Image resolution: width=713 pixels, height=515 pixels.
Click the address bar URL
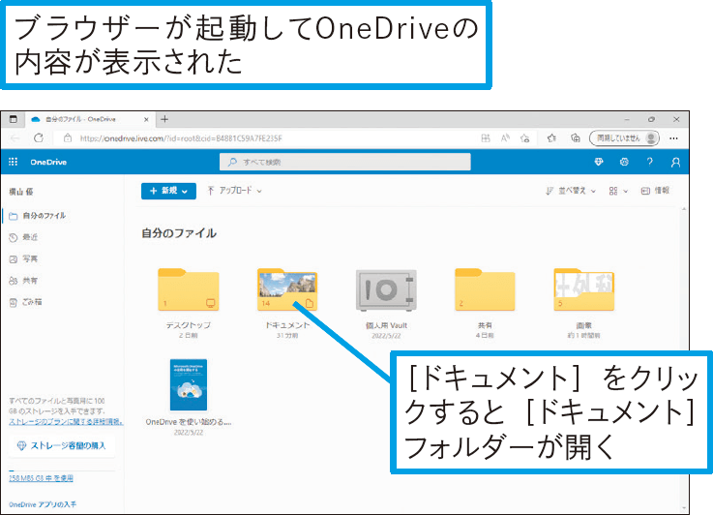tap(181, 138)
